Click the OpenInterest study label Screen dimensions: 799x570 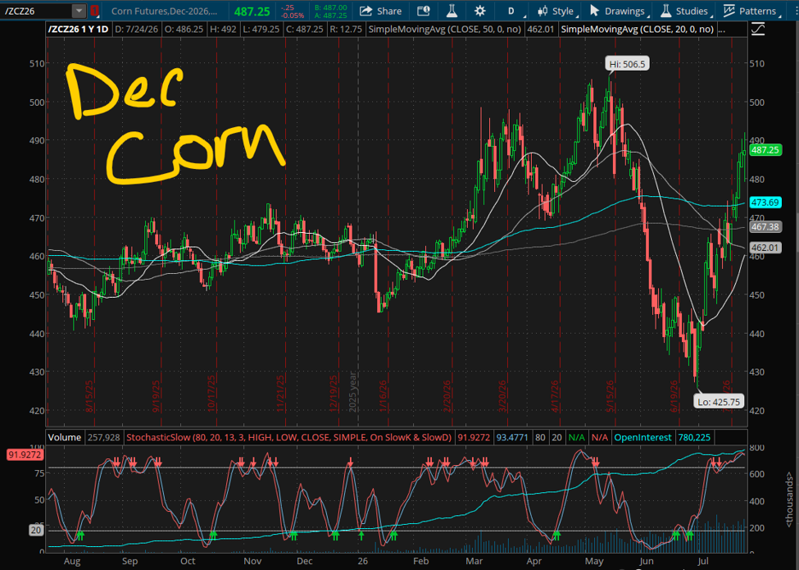point(642,437)
